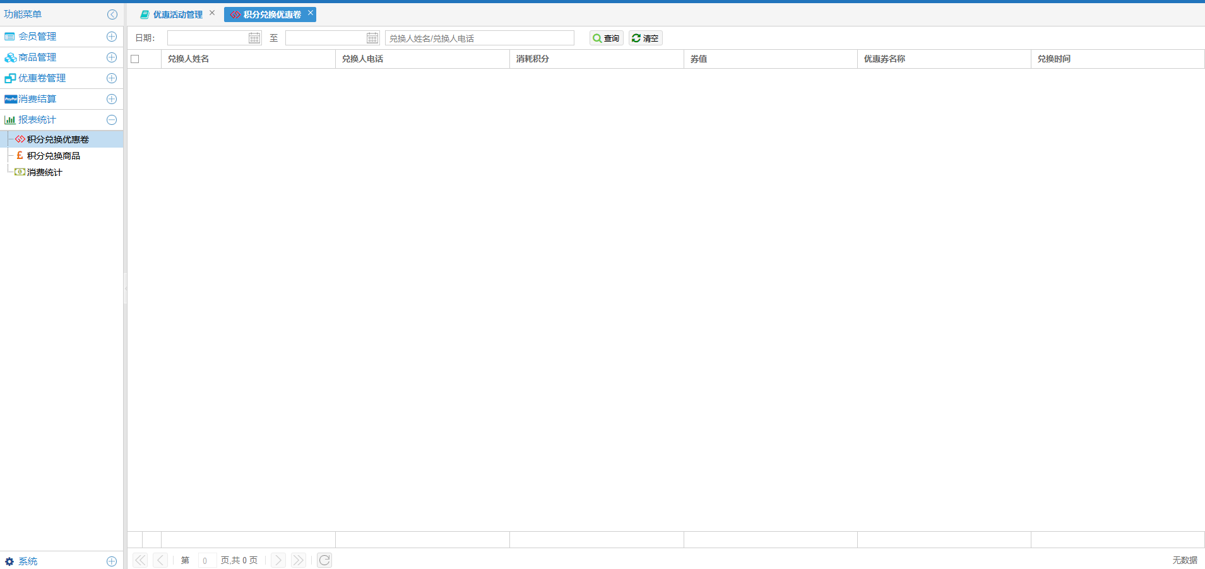The image size is (1205, 569).
Task: Open the end date calendar picker
Action: (x=372, y=38)
